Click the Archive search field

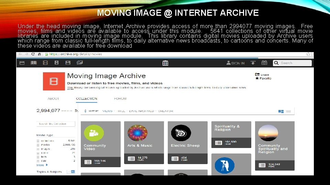click(292, 63)
